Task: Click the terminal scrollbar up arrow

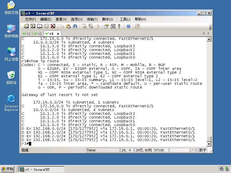Action: (209, 39)
